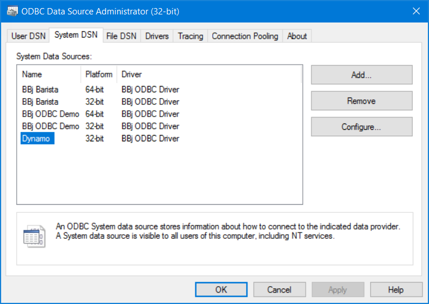The image size is (429, 304).
Task: Click the Add... button
Action: [362, 74]
